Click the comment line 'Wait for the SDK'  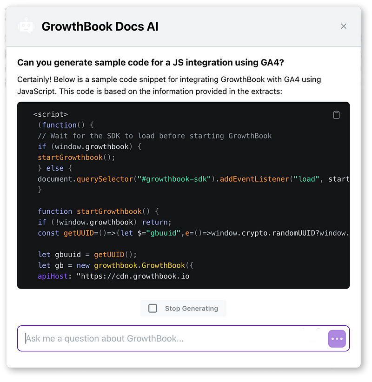pos(155,136)
